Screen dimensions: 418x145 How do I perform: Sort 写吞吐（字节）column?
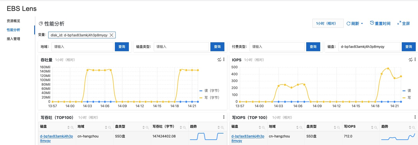[x=181, y=127]
